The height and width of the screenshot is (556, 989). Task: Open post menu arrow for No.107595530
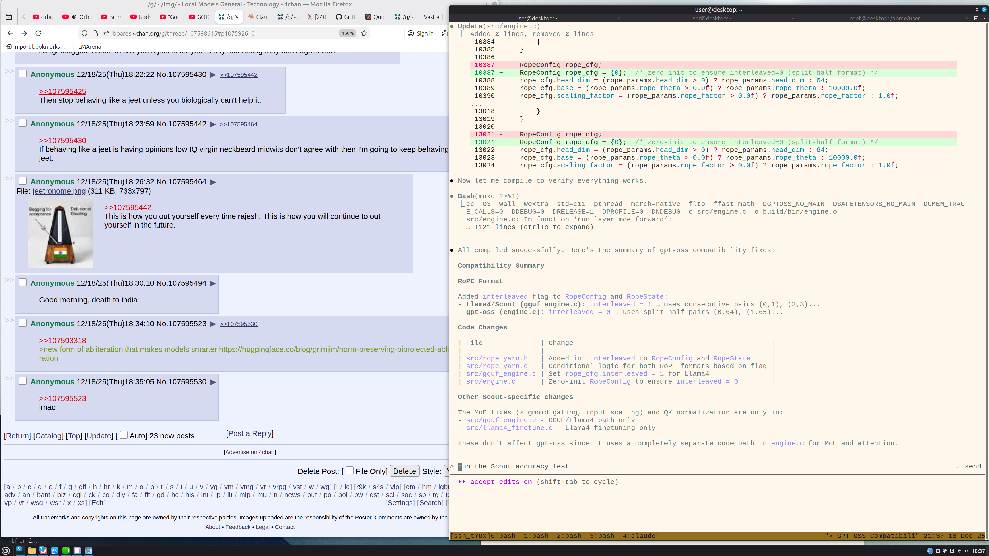213,382
